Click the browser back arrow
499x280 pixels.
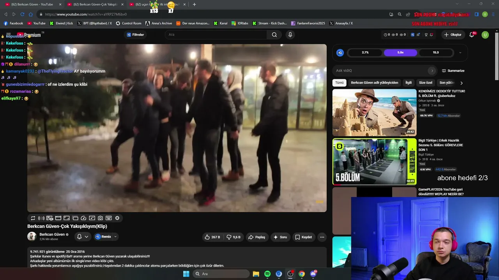click(6, 14)
